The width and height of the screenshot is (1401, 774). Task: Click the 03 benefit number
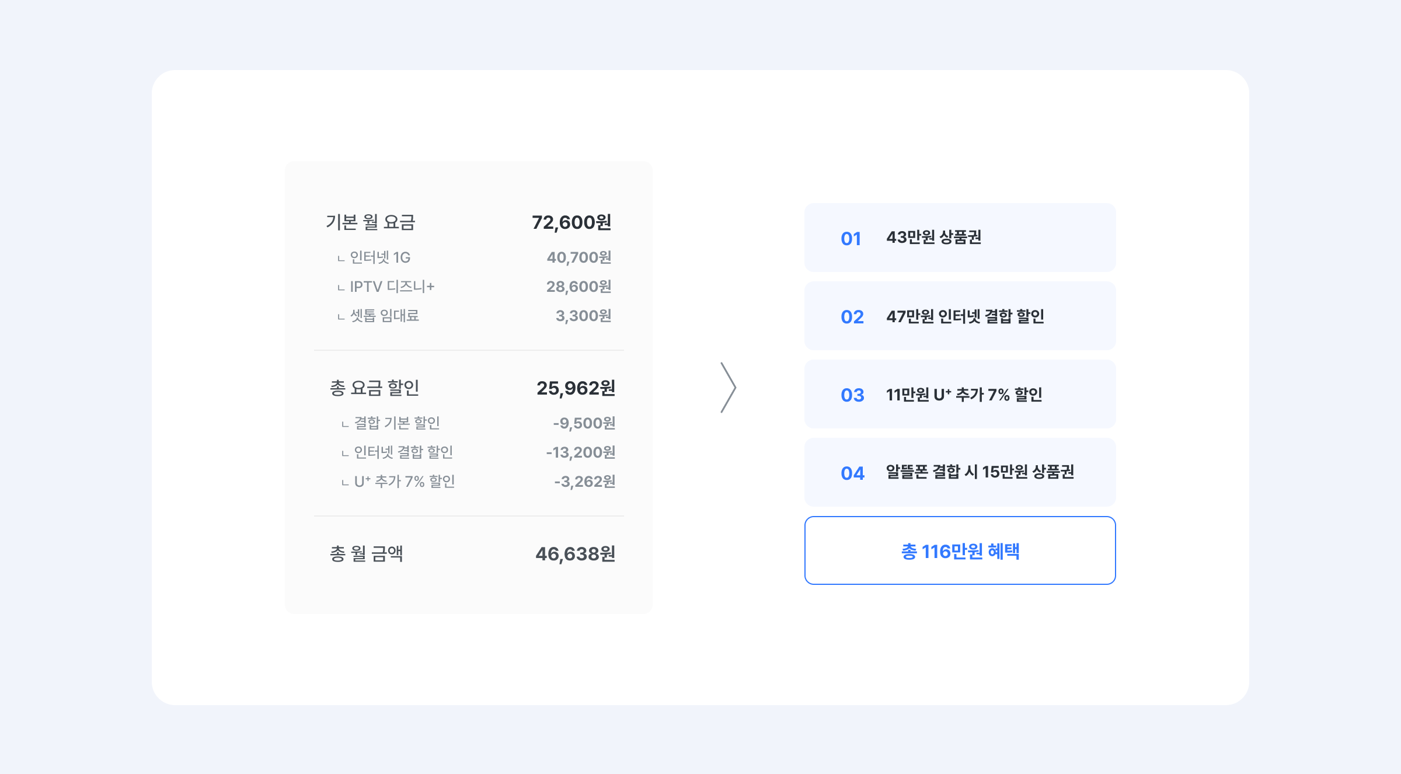pyautogui.click(x=852, y=395)
